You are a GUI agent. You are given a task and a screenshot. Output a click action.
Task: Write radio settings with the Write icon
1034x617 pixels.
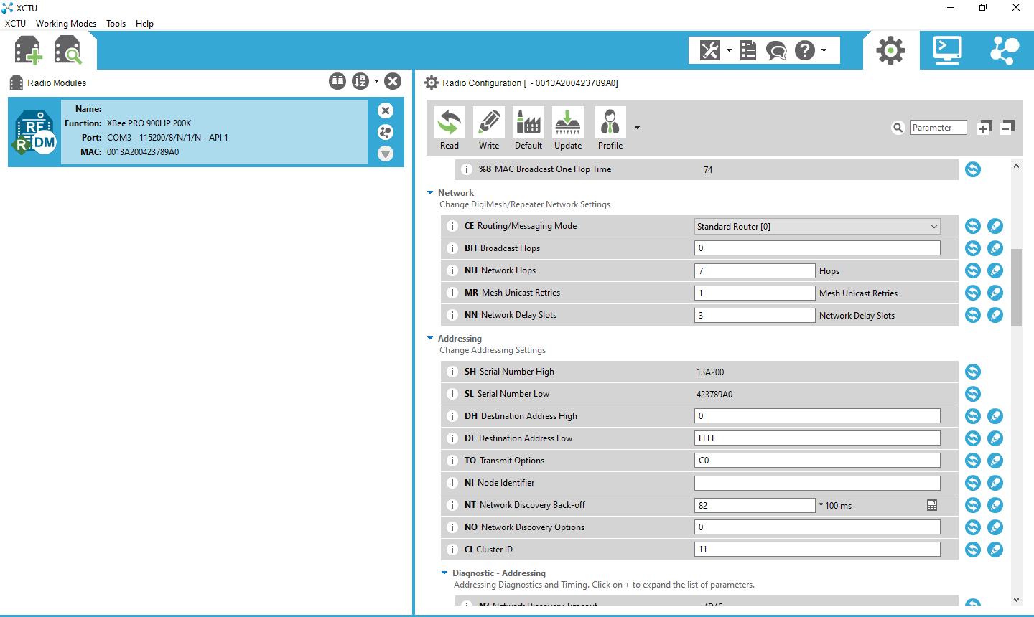click(489, 128)
